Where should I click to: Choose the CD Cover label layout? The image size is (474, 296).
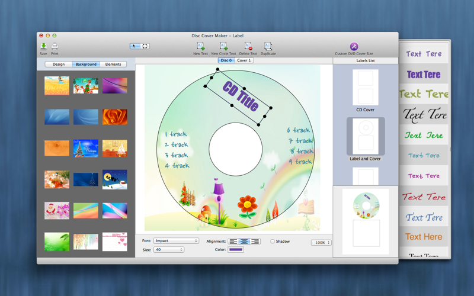click(365, 91)
